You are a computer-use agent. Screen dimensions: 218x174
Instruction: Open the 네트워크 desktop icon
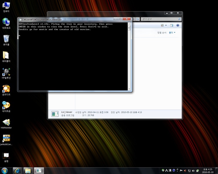(6, 24)
